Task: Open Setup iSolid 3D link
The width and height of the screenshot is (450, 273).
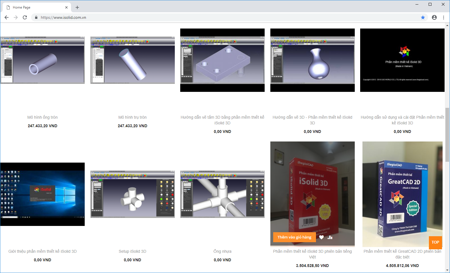Action: 133,251
